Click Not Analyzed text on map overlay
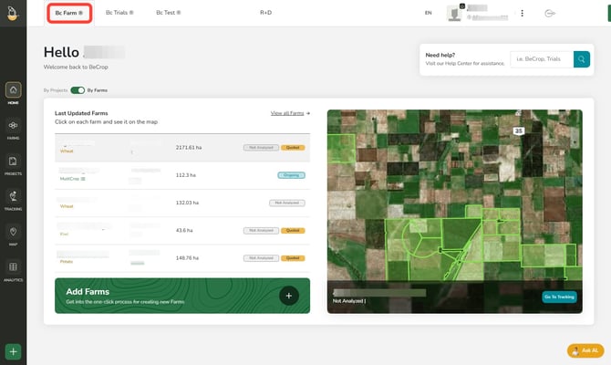The width and height of the screenshot is (611, 365). tap(349, 301)
